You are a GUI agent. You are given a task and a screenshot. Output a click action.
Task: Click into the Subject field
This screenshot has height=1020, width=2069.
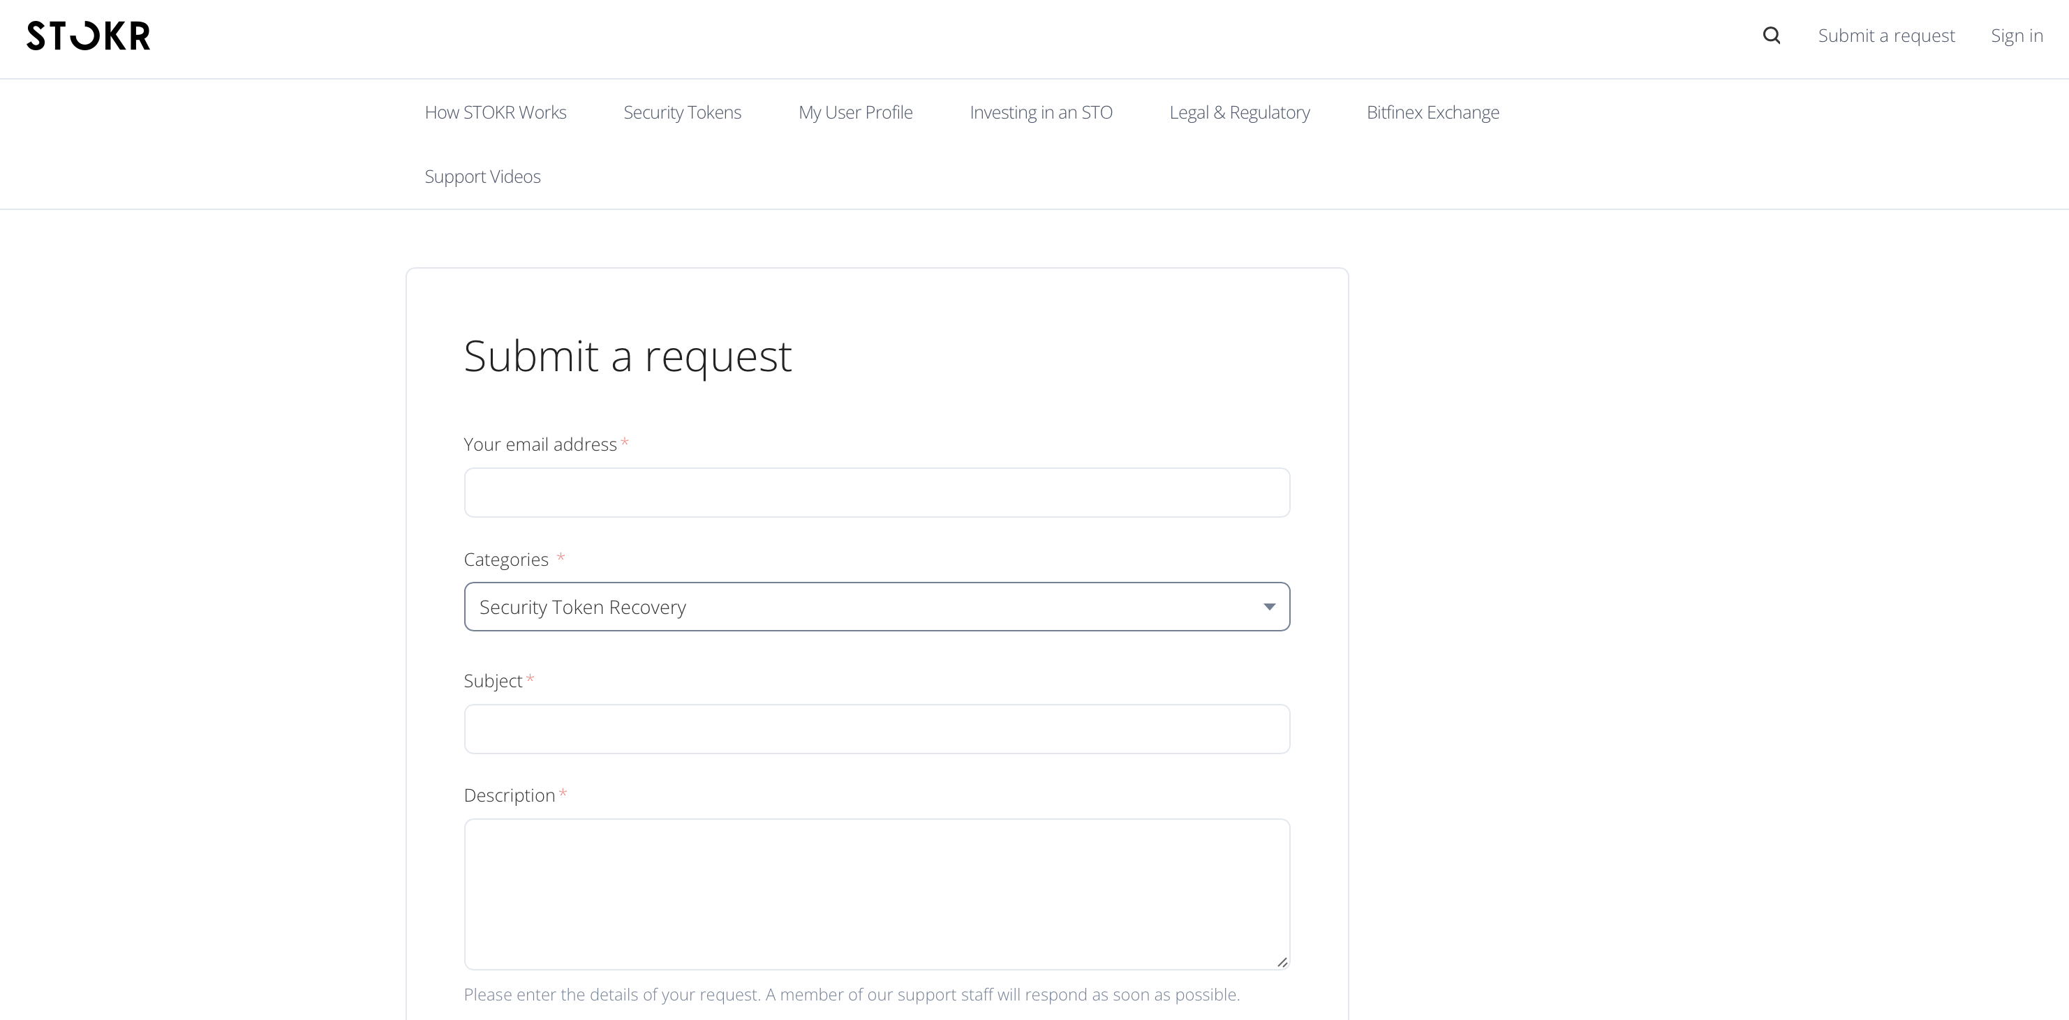point(877,728)
